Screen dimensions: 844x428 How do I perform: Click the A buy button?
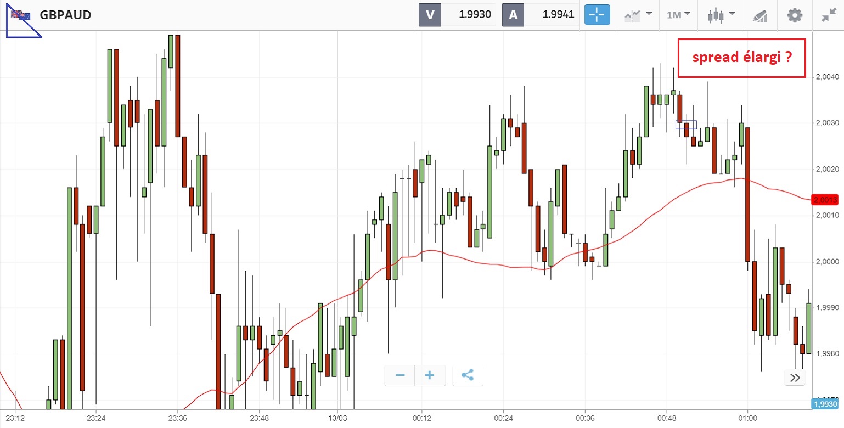tap(513, 15)
